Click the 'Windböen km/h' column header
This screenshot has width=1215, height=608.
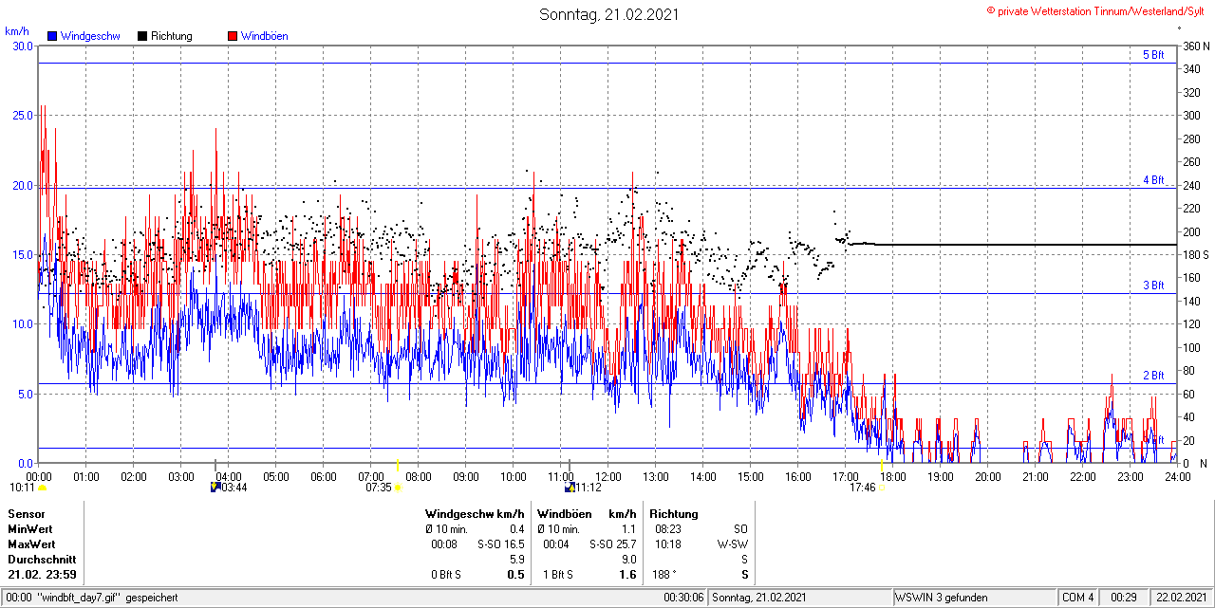click(587, 514)
